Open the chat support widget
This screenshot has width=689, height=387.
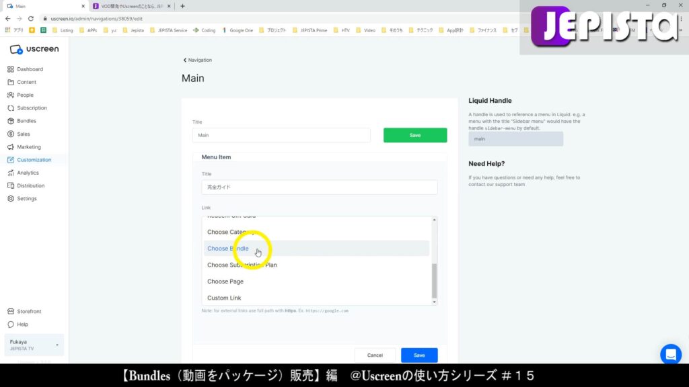[x=671, y=354]
